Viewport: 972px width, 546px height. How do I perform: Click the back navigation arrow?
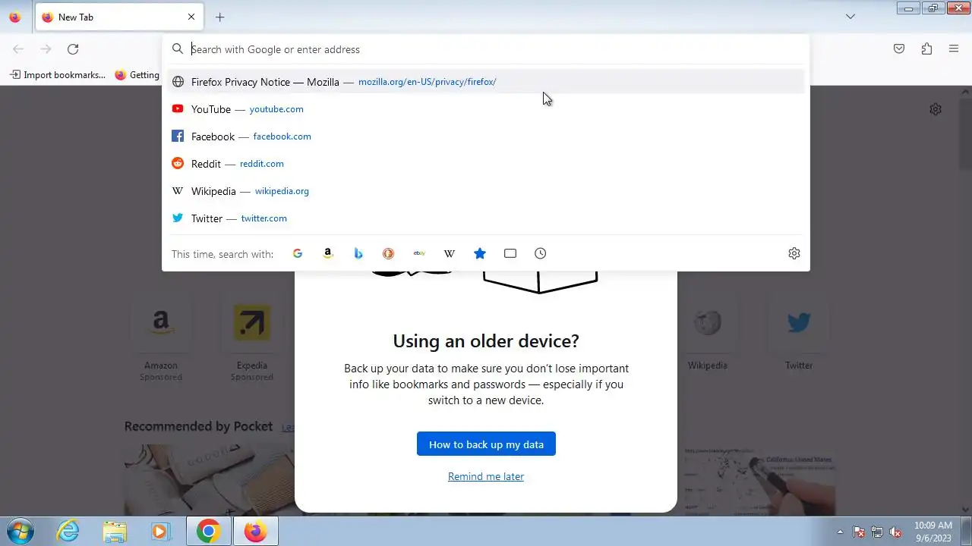(18, 49)
